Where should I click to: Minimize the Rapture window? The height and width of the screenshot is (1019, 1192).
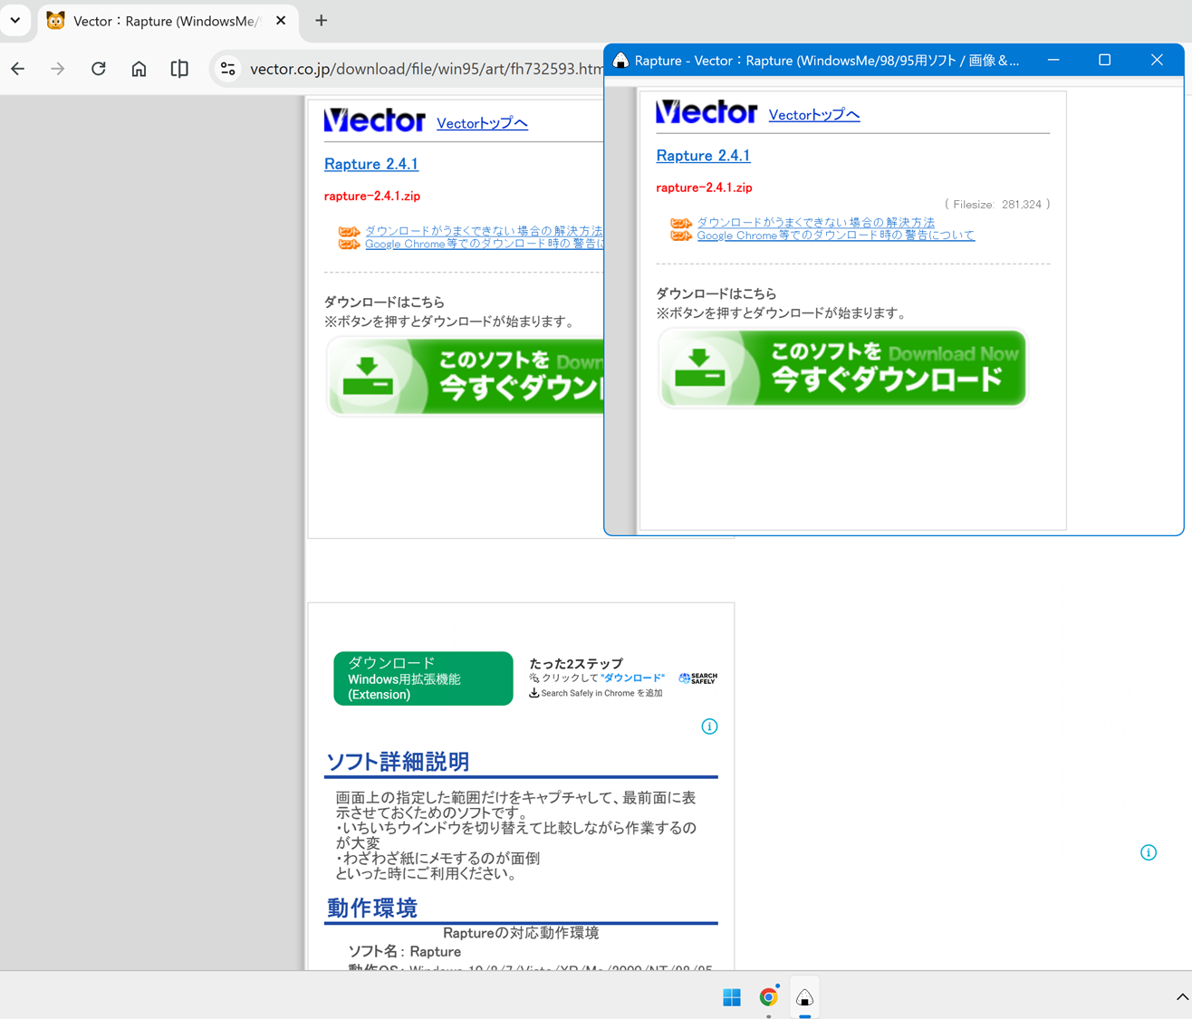point(1053,60)
